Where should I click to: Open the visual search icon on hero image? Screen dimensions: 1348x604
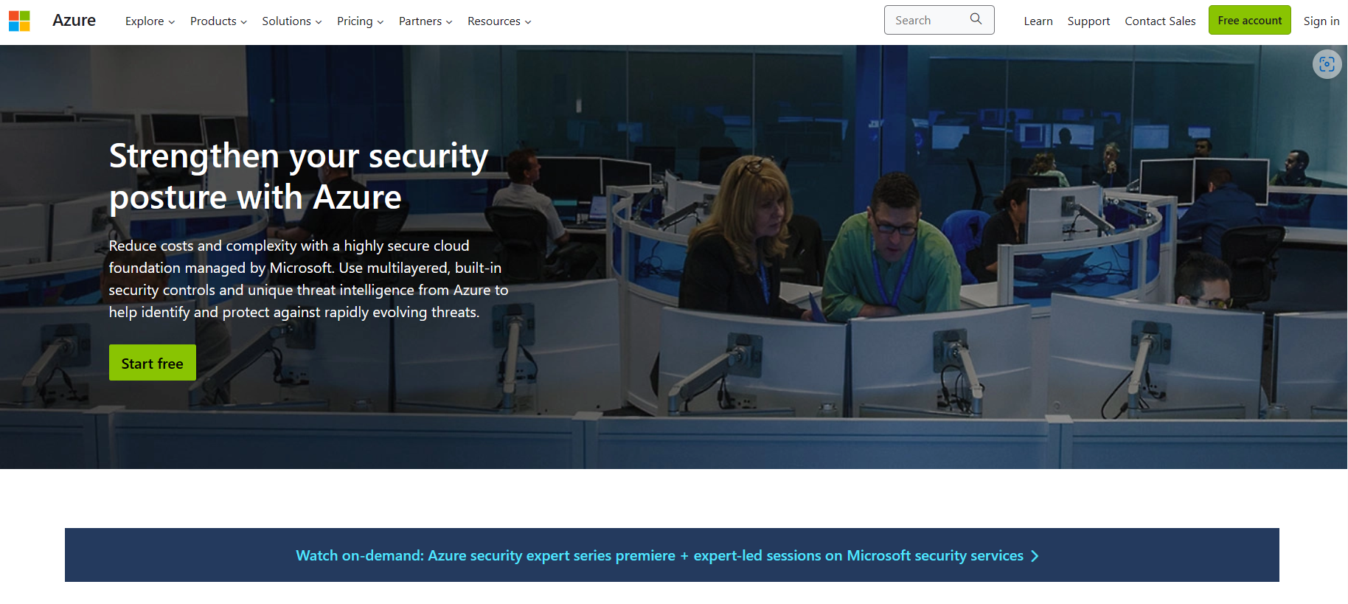point(1327,64)
